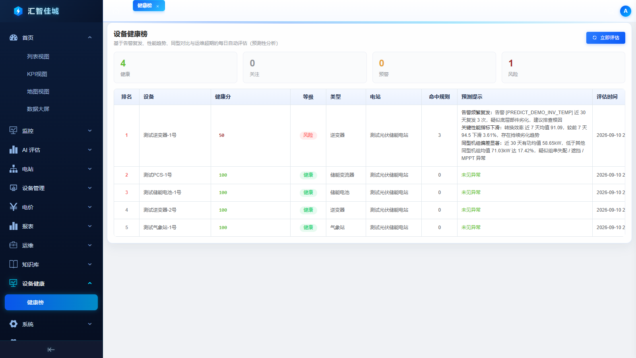
Task: Select the 健康榜 sidebar menu item
Action: coord(51,302)
